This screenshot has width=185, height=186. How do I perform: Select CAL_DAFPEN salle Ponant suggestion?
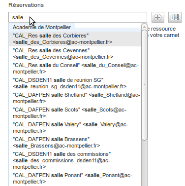[x=75, y=179]
